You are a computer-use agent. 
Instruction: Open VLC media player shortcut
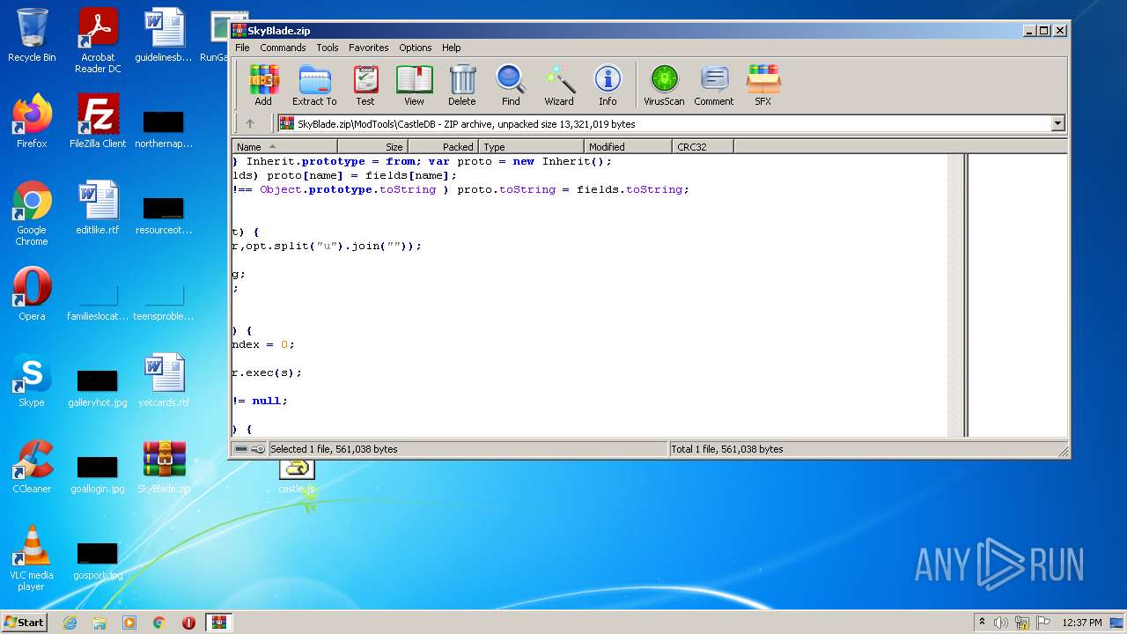click(x=32, y=559)
